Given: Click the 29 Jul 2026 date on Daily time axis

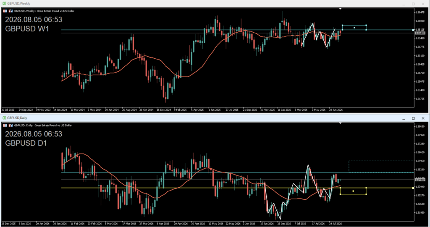Looking at the screenshot, I should pyautogui.click(x=336, y=224).
